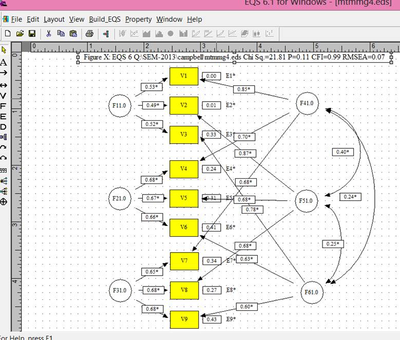Viewport: 400px width, 340px height.
Task: Click the 0.00 error variance box
Action: (x=211, y=76)
